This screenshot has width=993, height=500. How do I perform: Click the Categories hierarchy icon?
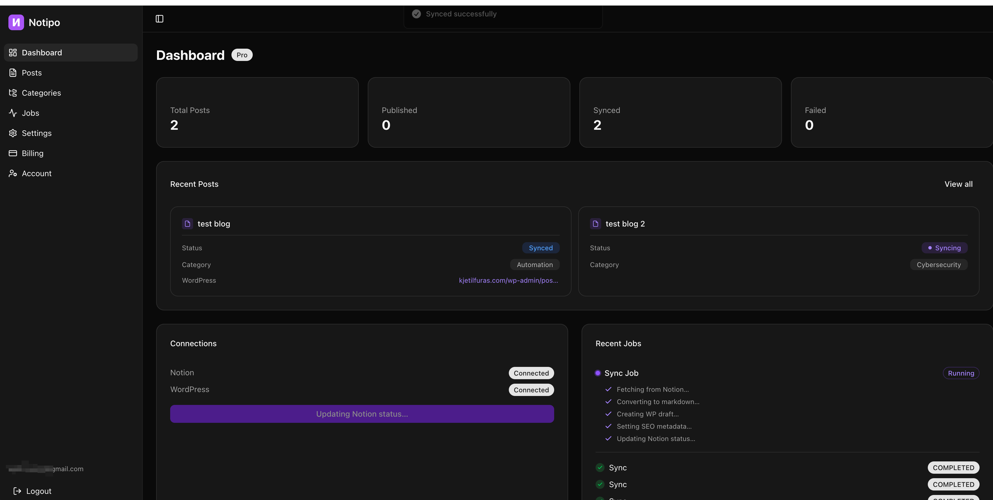pyautogui.click(x=13, y=93)
